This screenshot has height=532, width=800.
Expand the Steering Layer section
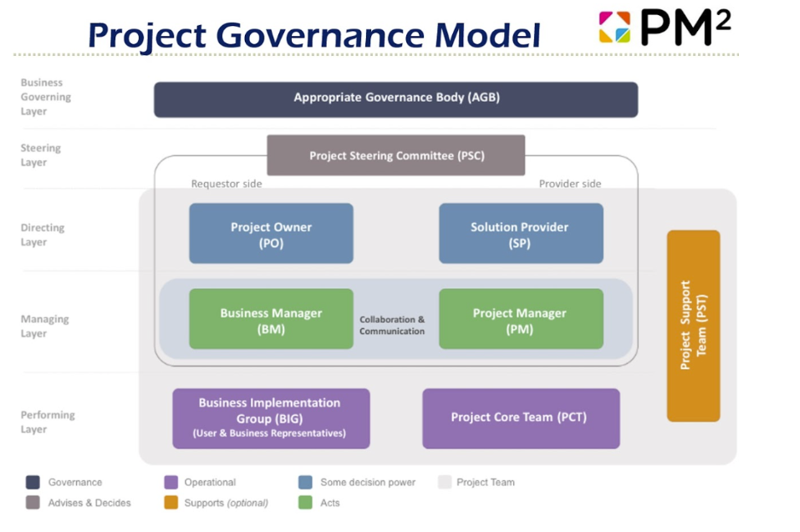point(41,155)
